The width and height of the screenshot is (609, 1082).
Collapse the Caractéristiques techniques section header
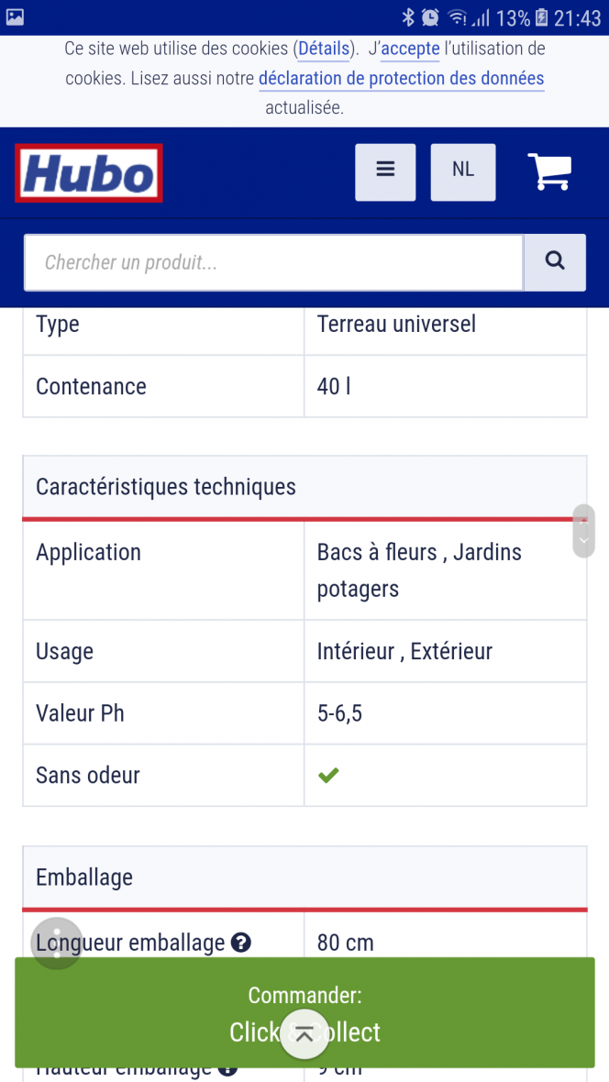[304, 487]
